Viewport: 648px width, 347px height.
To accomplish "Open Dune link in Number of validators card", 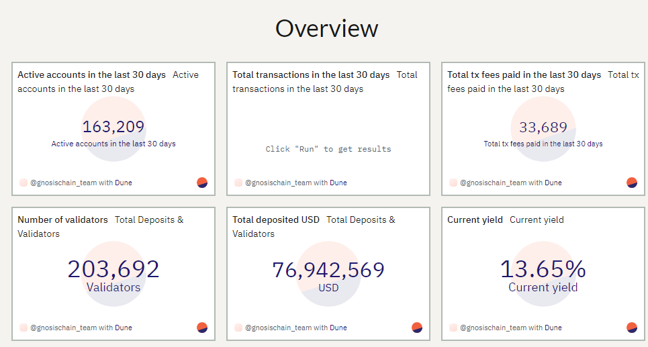I will (123, 328).
